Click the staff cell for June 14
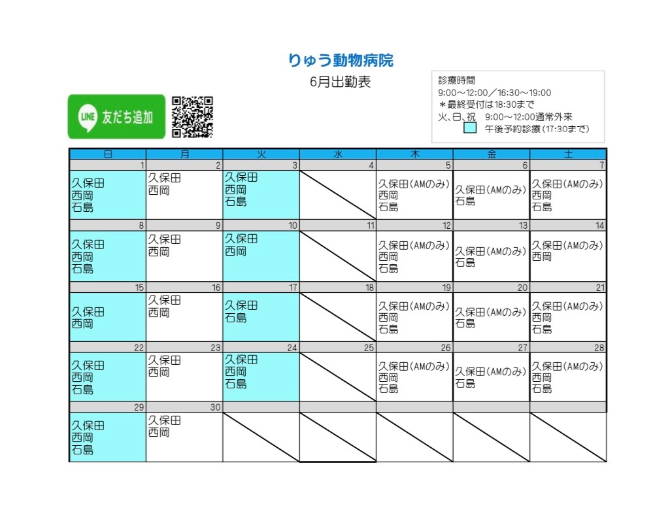The width and height of the screenshot is (670, 525). click(x=568, y=256)
